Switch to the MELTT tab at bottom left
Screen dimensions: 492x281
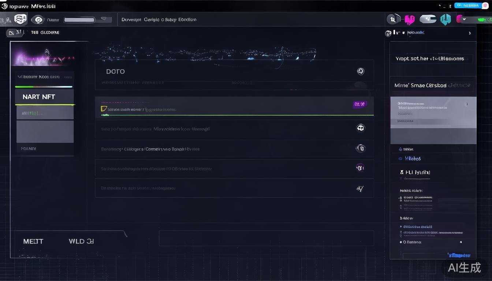click(x=33, y=241)
